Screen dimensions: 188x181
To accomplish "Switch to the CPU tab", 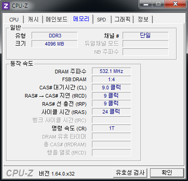I will pyautogui.click(x=14, y=20).
